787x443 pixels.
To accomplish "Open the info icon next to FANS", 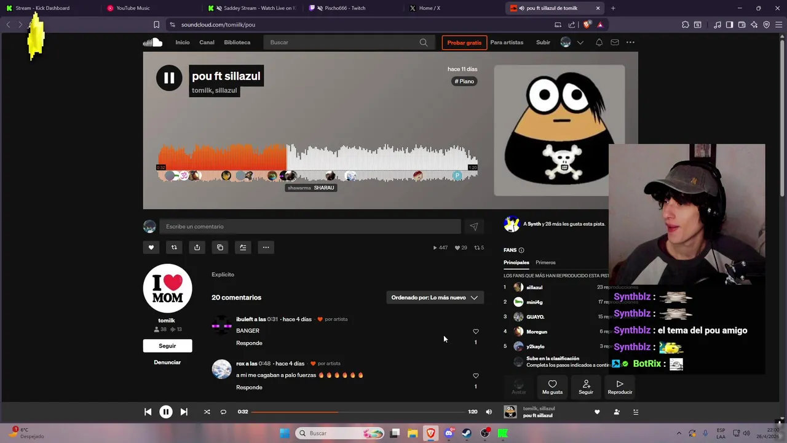I will [x=521, y=250].
